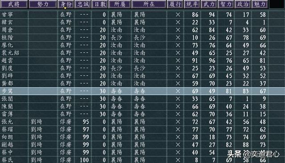Viewport: 285px width, 163px height.
Task: Sort by the 政治 column header
Action: [243, 4]
